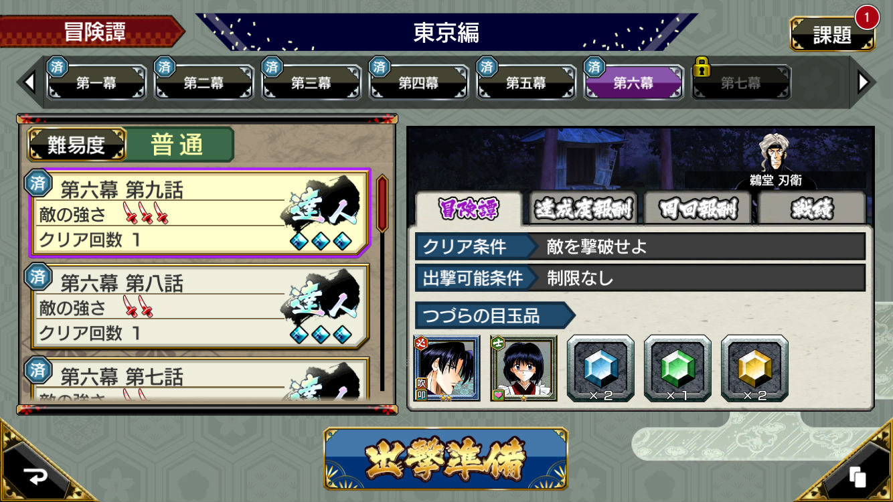Start battle prep with 出撃準備 button
The height and width of the screenshot is (502, 893).
446,458
